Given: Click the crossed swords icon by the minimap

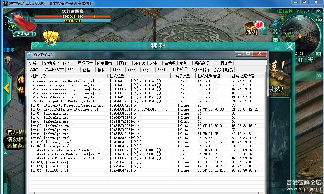Looking at the screenshot, I should pyautogui.click(x=276, y=32).
